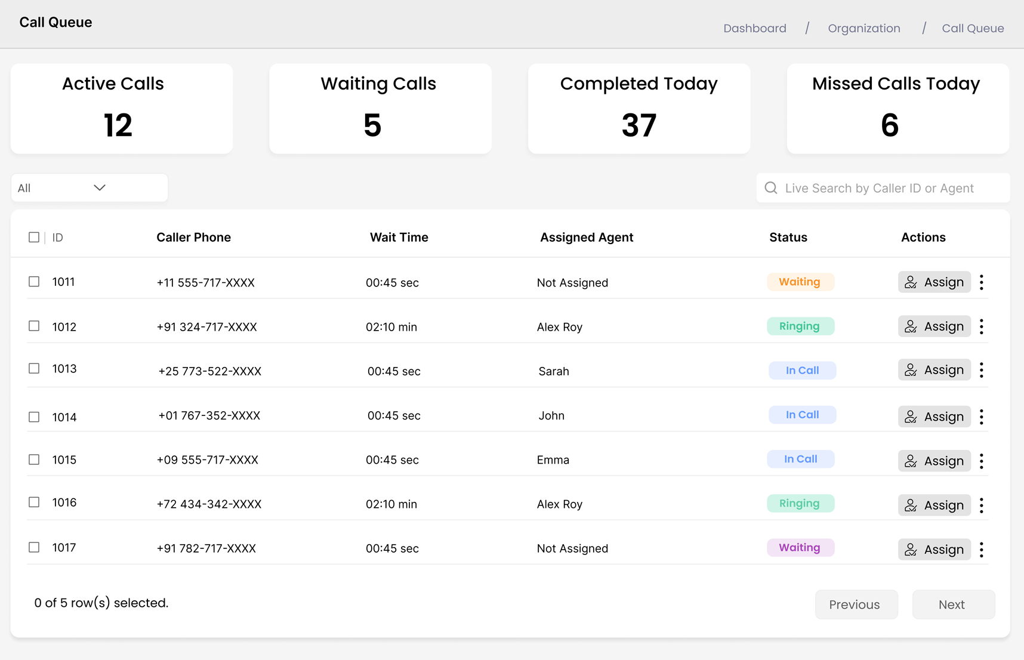Navigate to Organization breadcrumb
This screenshot has height=660, width=1024.
pyautogui.click(x=863, y=28)
